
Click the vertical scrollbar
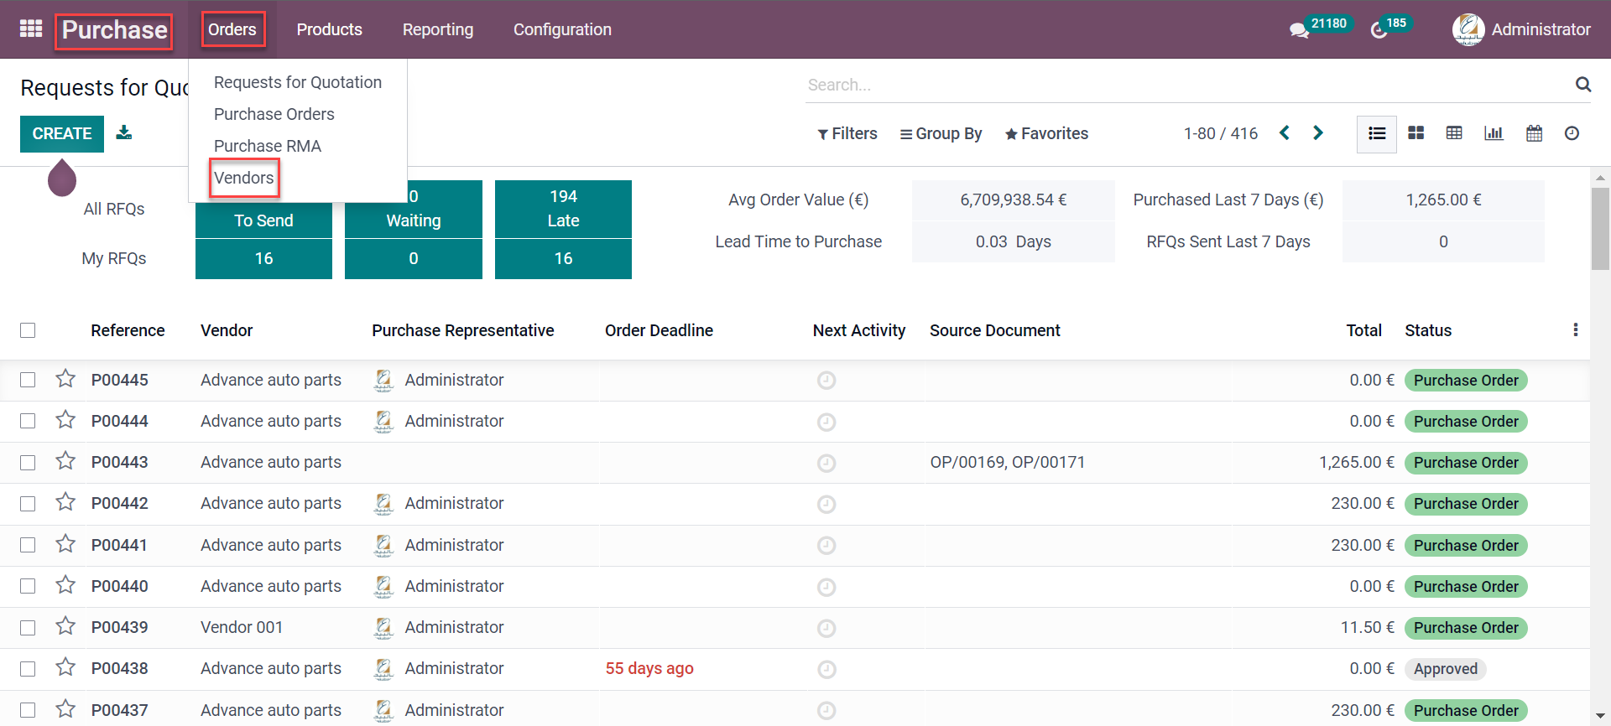point(1600,228)
